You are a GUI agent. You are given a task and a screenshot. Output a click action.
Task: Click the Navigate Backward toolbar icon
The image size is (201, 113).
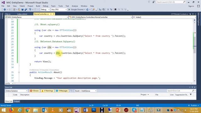5,10
